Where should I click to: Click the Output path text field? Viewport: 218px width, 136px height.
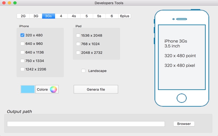[x=86, y=124]
